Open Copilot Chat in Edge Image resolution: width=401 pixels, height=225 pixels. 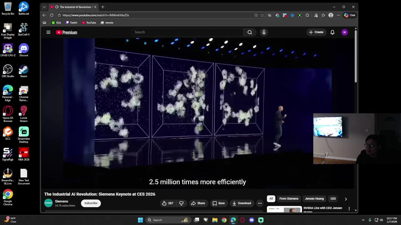[350, 15]
